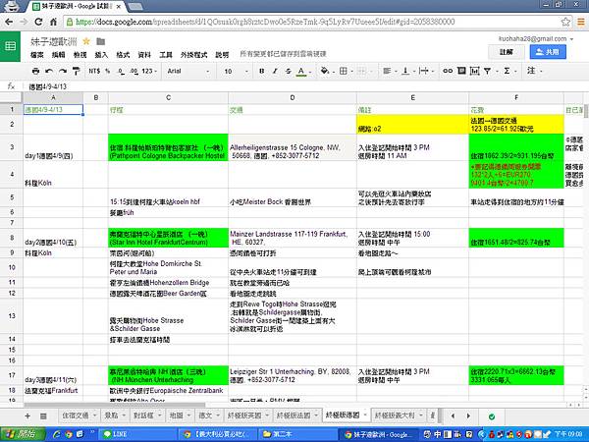
Task: Select column D header
Action: coord(293,97)
